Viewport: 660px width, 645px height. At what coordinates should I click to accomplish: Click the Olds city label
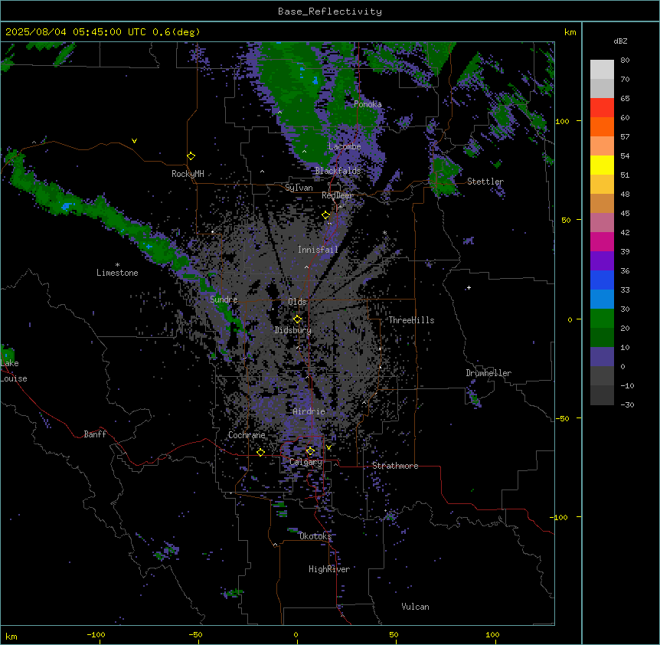297,302
